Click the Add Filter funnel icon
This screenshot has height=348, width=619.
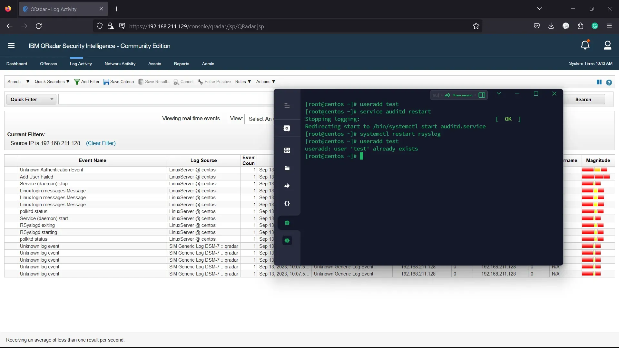(77, 82)
